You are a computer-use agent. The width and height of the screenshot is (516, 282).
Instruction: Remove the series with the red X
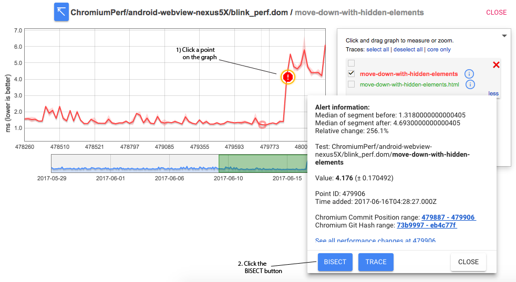click(496, 65)
